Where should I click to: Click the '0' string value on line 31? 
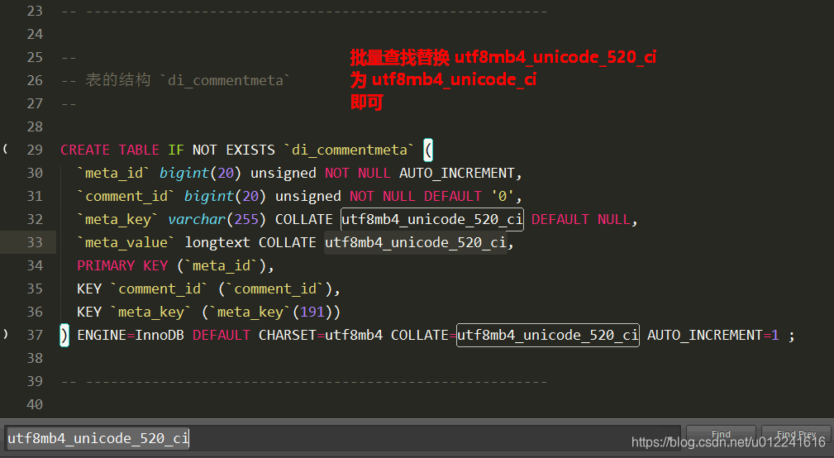503,196
